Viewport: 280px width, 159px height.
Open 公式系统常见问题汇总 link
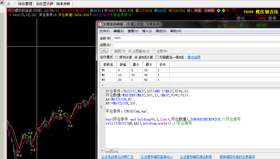117,157
